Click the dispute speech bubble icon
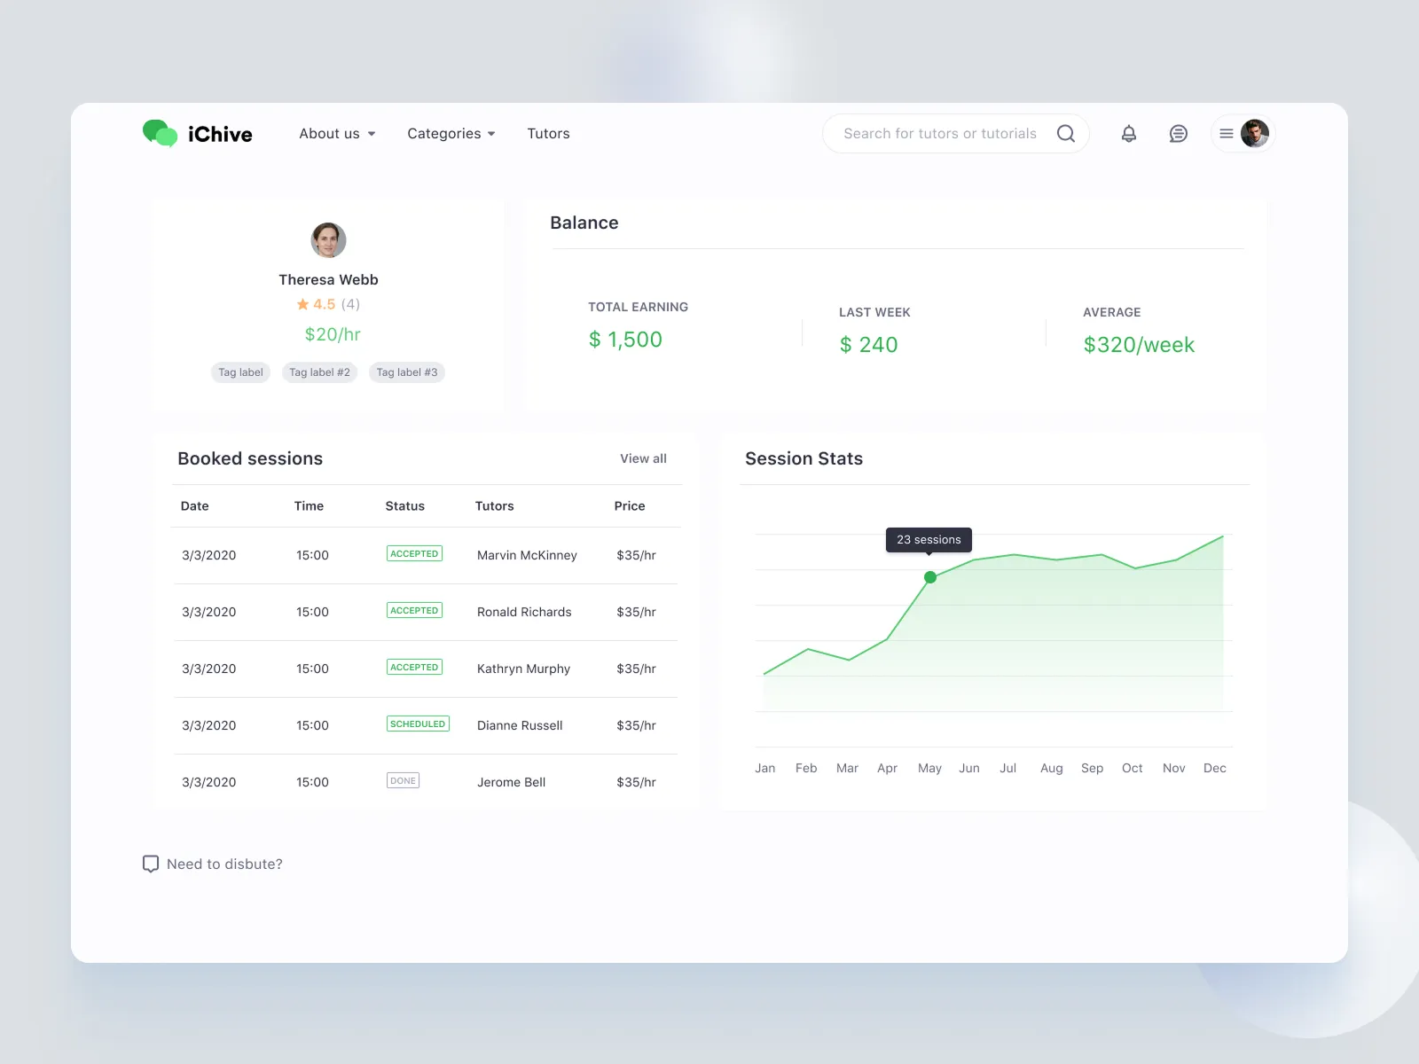Screen dimensions: 1419x1064 (x=151, y=864)
